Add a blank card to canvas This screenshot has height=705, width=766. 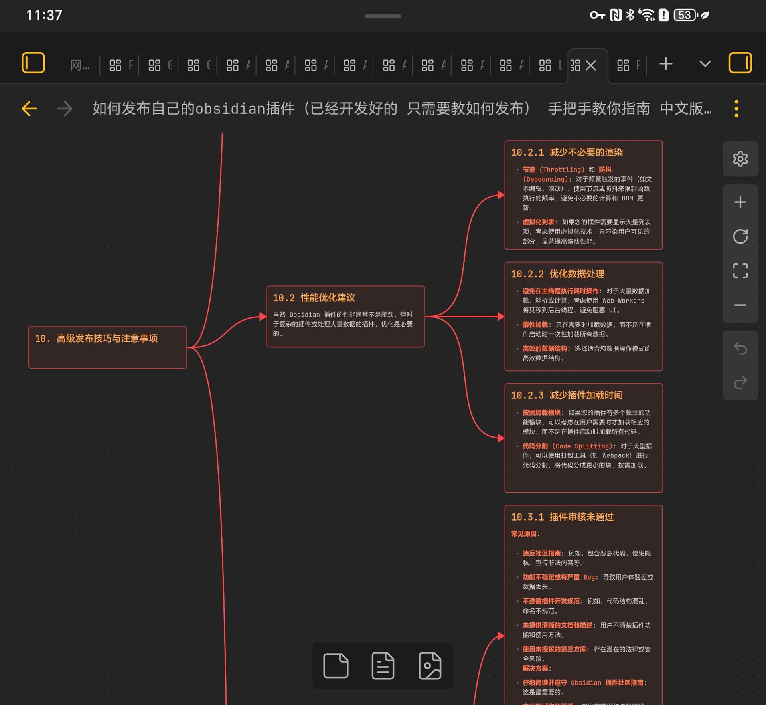[336, 665]
